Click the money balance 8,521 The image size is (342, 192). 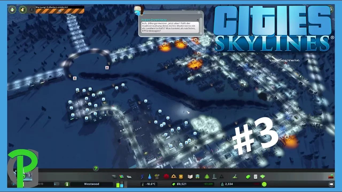coord(181,184)
